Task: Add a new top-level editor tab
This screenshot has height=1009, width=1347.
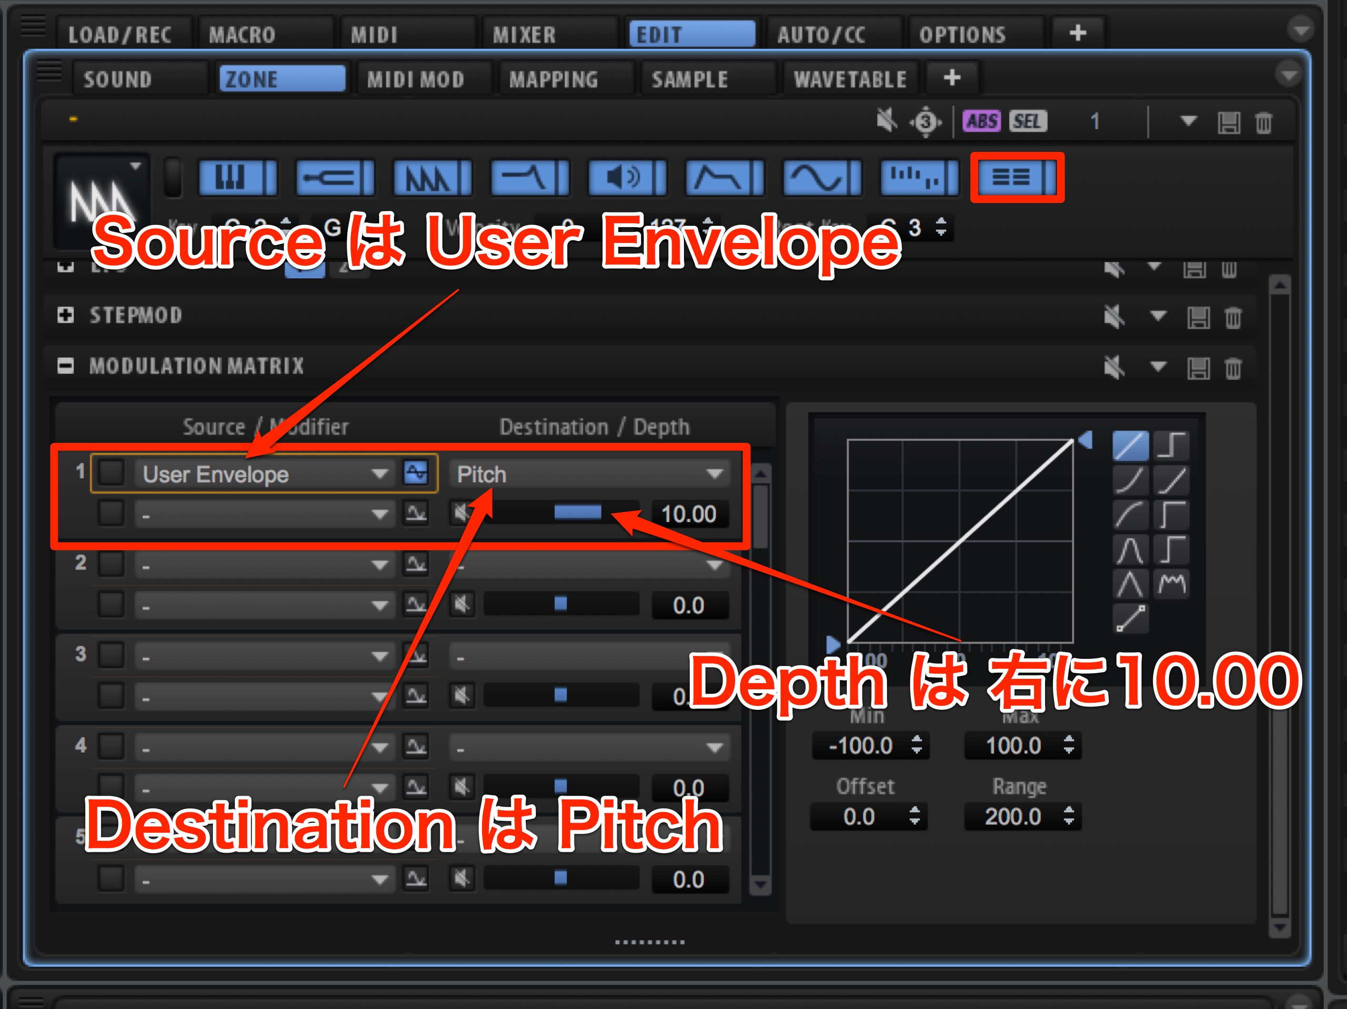Action: tap(1078, 33)
